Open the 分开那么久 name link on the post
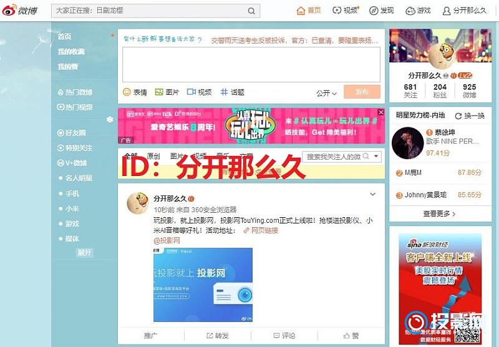The height and width of the screenshot is (347, 499). [x=170, y=198]
